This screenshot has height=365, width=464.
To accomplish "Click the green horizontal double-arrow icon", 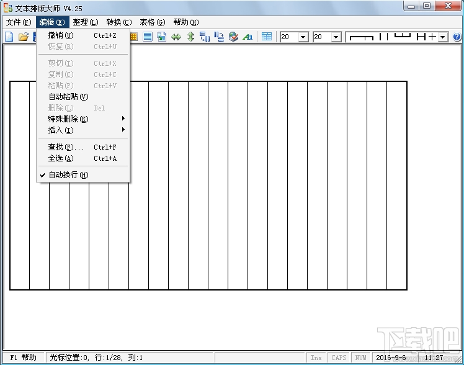I will (x=176, y=37).
